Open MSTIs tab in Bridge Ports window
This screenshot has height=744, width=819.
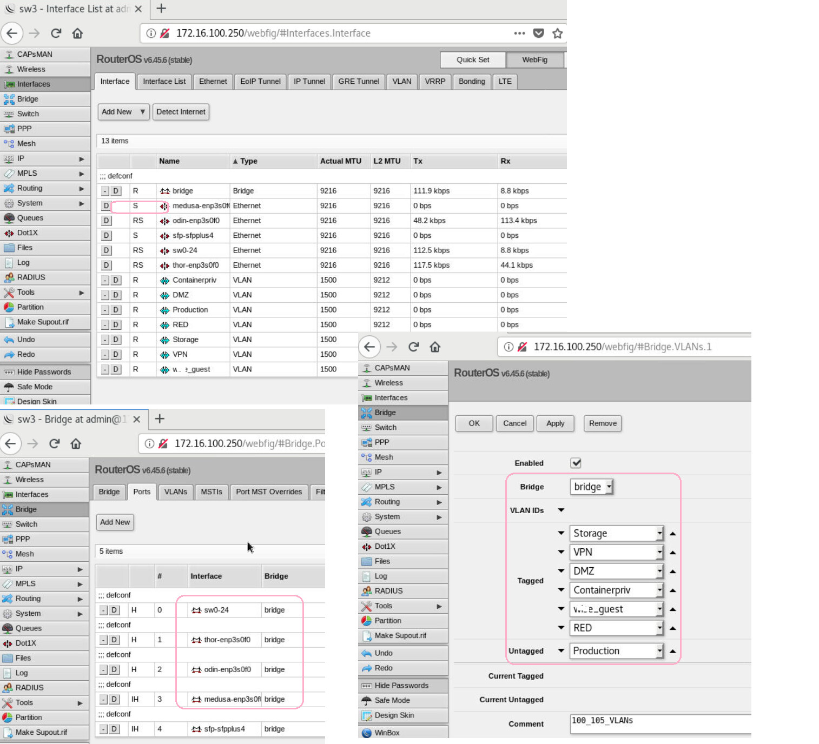click(212, 492)
